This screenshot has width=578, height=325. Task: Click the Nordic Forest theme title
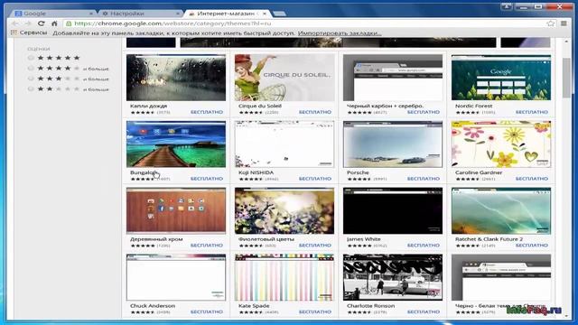pyautogui.click(x=473, y=106)
